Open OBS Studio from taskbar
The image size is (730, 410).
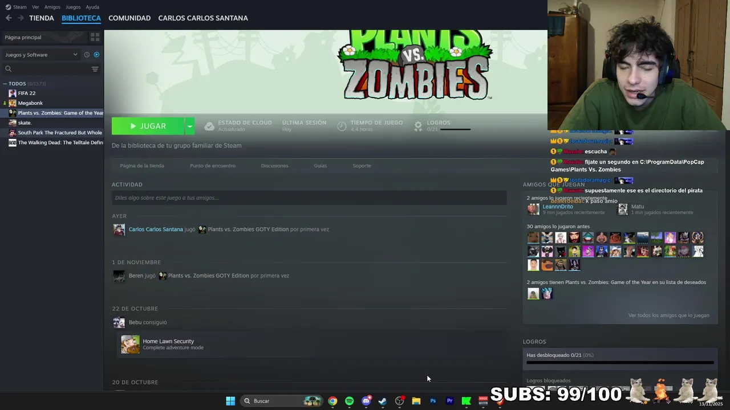[x=399, y=401]
